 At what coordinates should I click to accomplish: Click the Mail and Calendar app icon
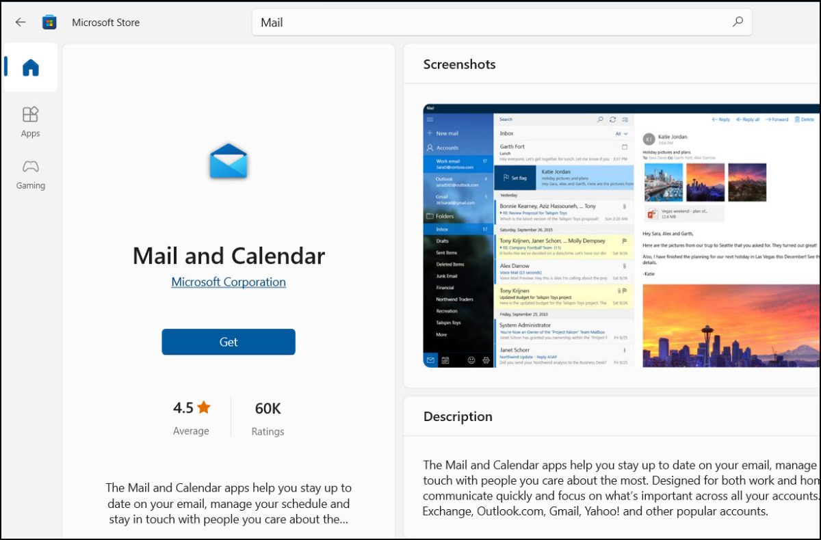point(229,161)
